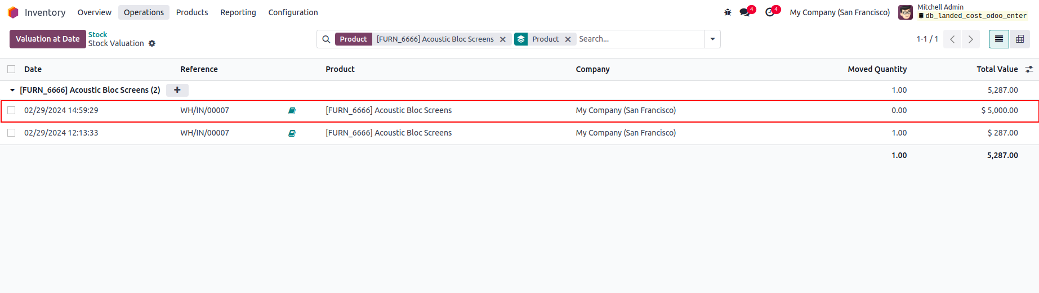1039x293 pixels.
Task: Open the Operations menu
Action: [144, 12]
